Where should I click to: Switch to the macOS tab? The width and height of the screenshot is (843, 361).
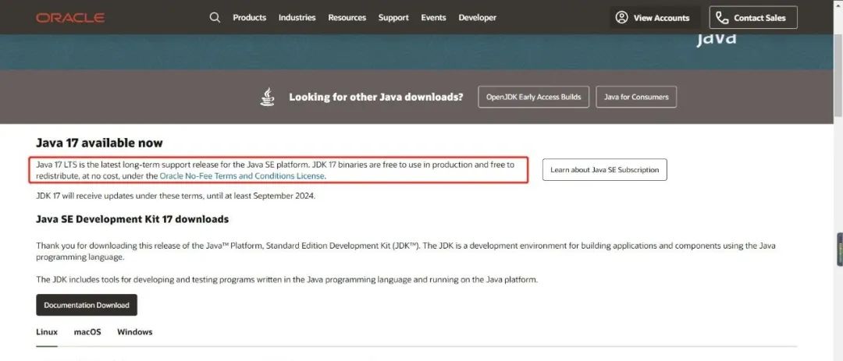coord(87,332)
